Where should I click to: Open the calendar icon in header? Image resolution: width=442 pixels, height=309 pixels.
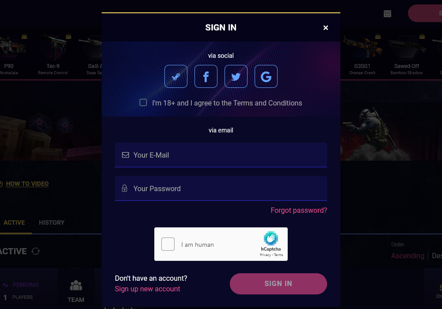pos(388,14)
